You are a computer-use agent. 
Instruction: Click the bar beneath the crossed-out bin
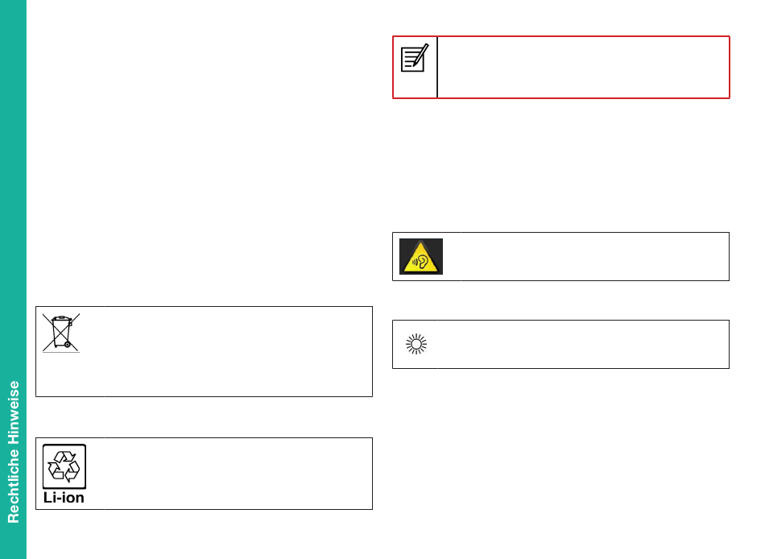(x=61, y=351)
